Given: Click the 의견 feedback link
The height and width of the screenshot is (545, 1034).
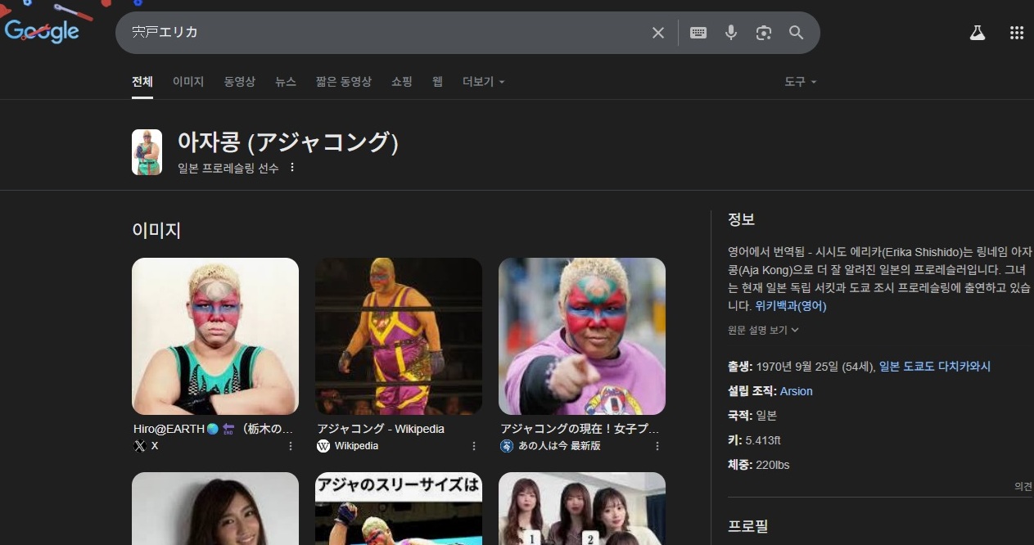Looking at the screenshot, I should point(1023,486).
